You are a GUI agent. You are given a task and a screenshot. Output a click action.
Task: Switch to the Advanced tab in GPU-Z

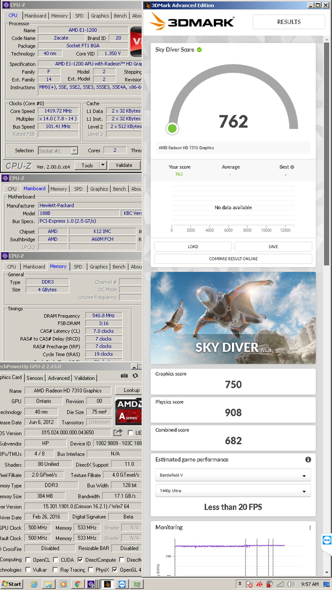coord(59,378)
